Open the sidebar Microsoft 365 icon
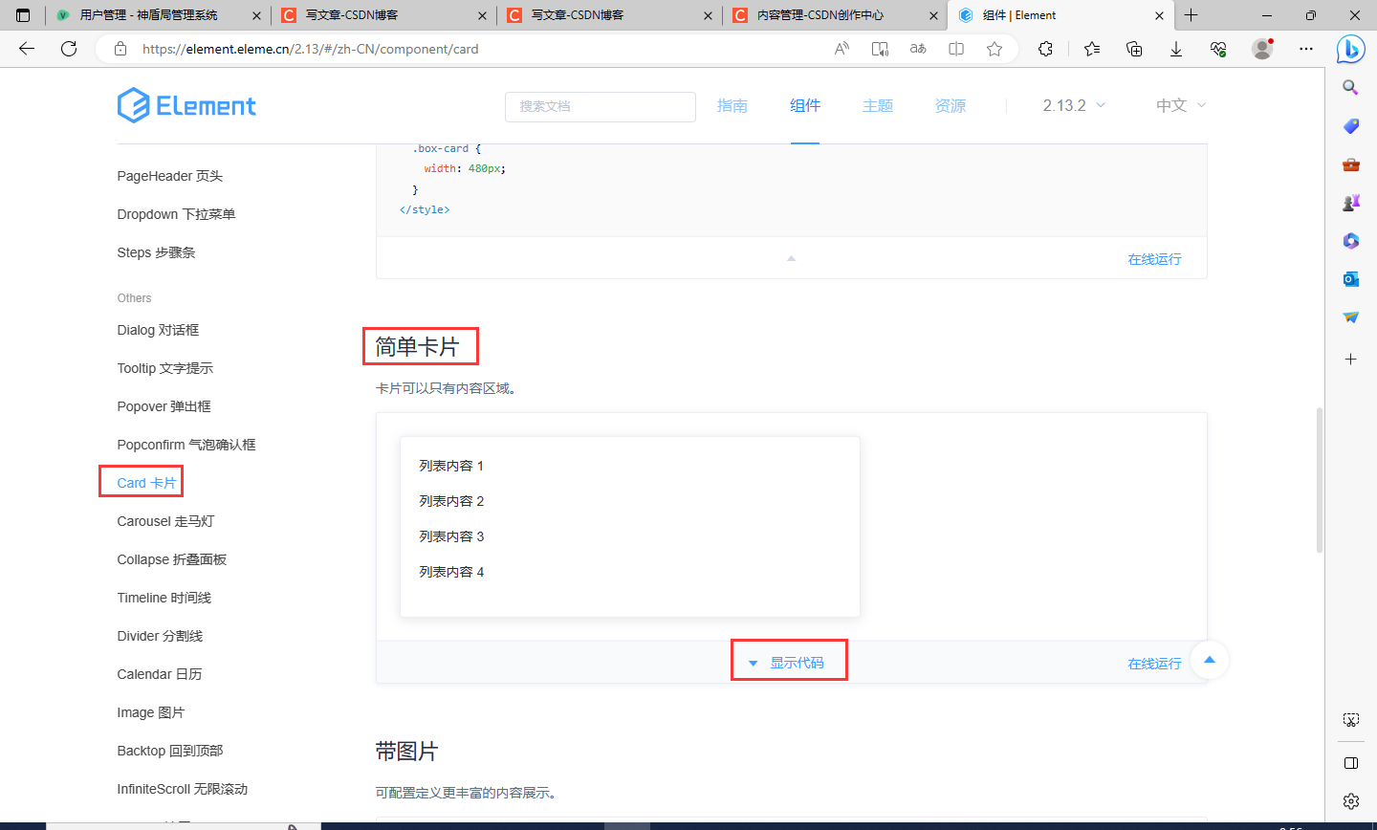The width and height of the screenshot is (1377, 830). 1350,241
